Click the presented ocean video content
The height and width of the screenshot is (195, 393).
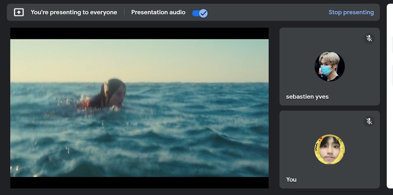[x=140, y=108]
